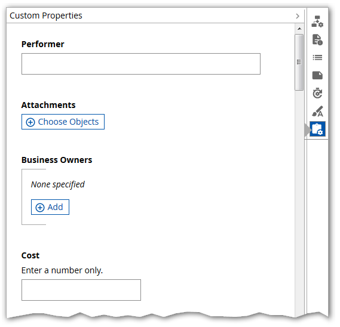This screenshot has height=327, width=340.
Task: Focus the Performer text field
Action: click(141, 64)
